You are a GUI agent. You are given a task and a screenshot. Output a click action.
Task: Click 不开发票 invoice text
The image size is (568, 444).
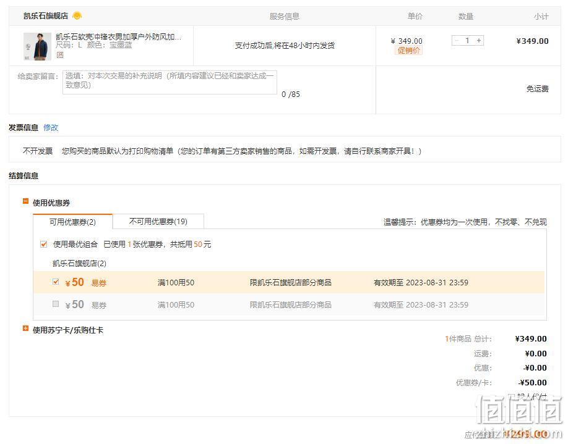[x=38, y=151]
